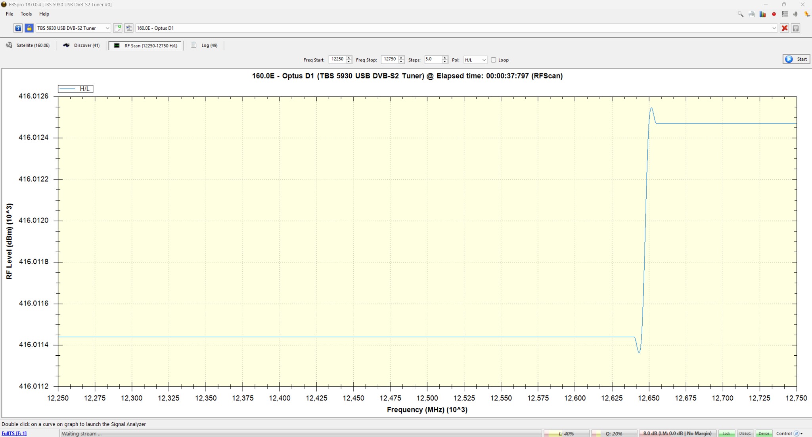Viewport: 812px width, 437px height.
Task: Click the yellow padlock lock icon
Action: (x=29, y=28)
